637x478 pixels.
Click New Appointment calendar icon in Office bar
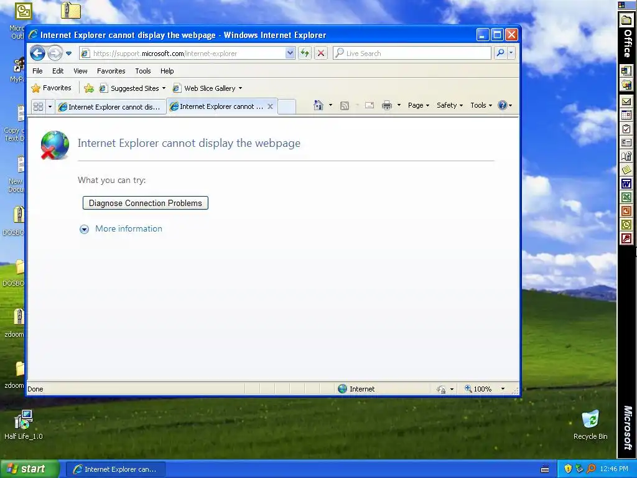click(x=626, y=115)
